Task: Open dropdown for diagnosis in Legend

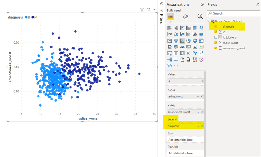Action: point(198,126)
